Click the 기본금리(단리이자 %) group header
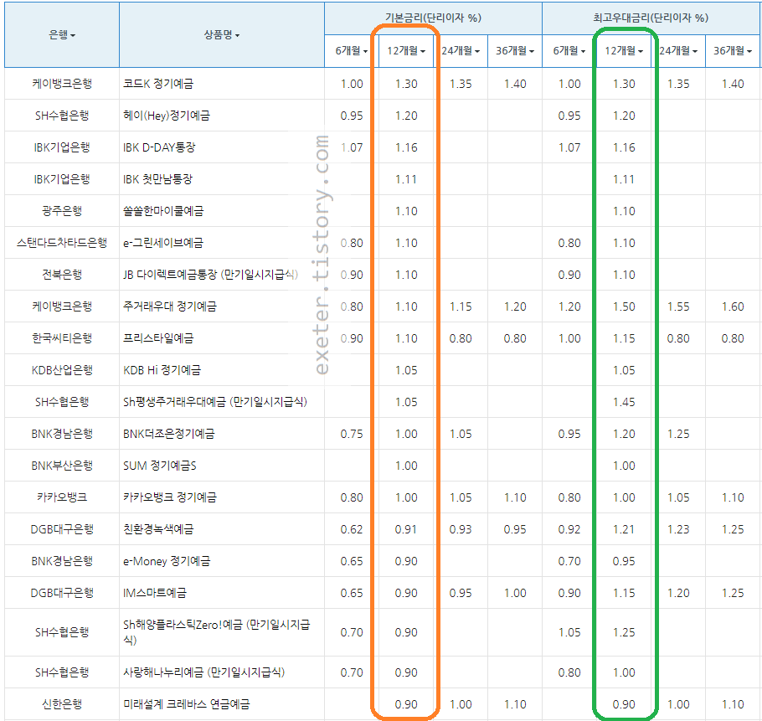Image resolution: width=762 pixels, height=721 pixels. coord(433,18)
